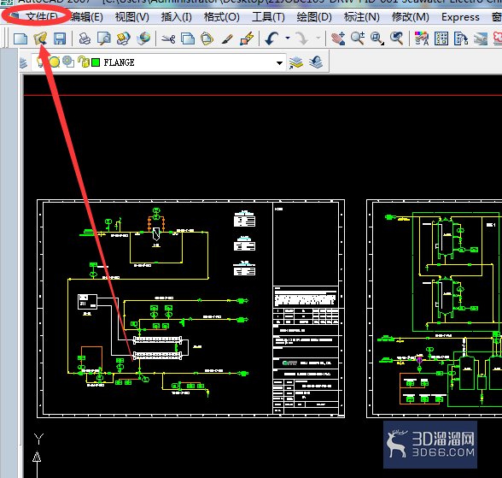Click the Layer Previous button
The height and width of the screenshot is (478, 502).
tap(316, 62)
